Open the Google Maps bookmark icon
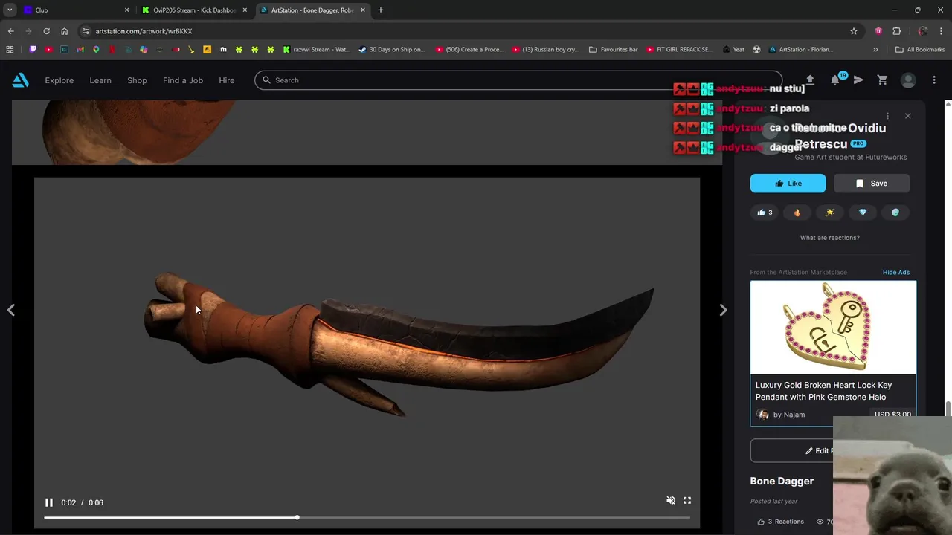952x535 pixels. [96, 50]
